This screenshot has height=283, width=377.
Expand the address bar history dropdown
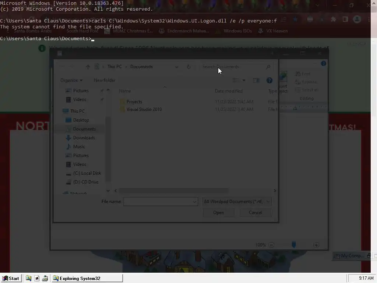177,67
